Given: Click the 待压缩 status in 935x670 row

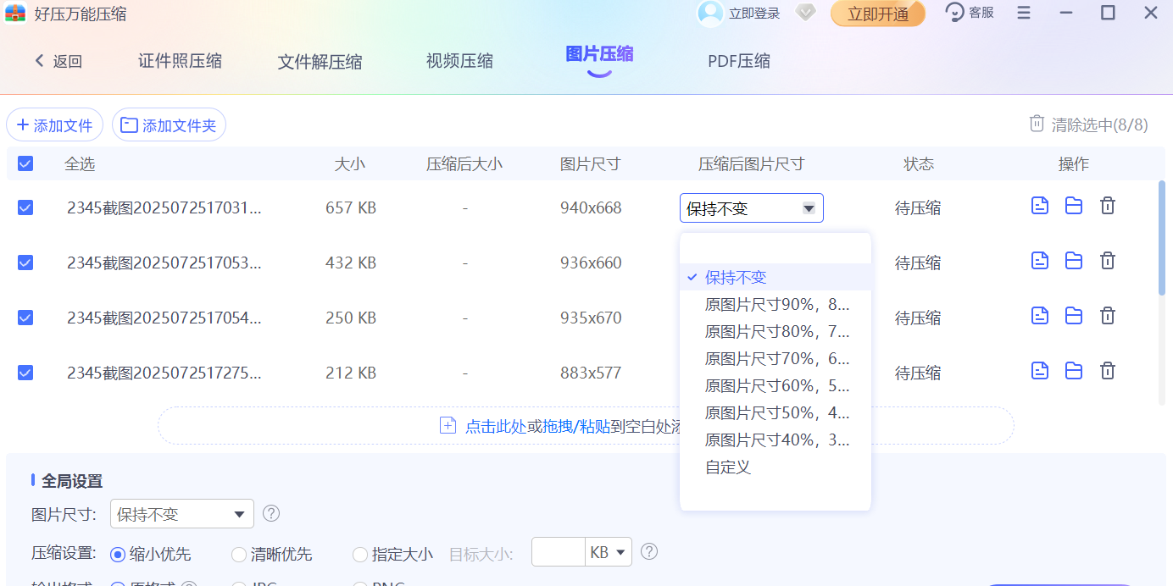Looking at the screenshot, I should pos(918,318).
